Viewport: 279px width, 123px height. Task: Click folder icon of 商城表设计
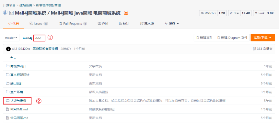click(7, 66)
